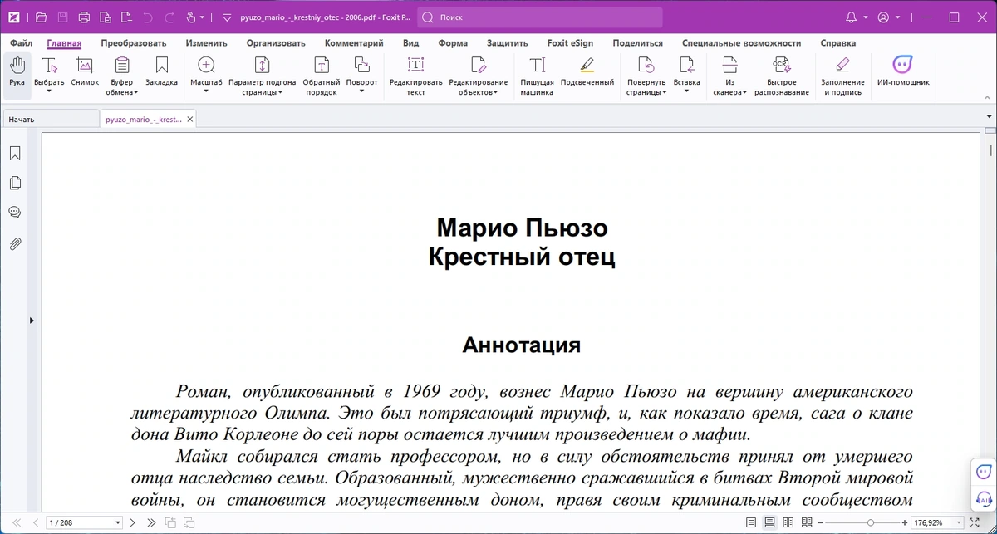997x534 pixels.
Task: Open the comments side panel
Action: pyautogui.click(x=15, y=213)
